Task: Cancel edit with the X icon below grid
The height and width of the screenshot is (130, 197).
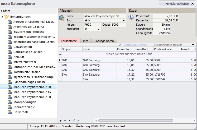Action: click(78, 120)
